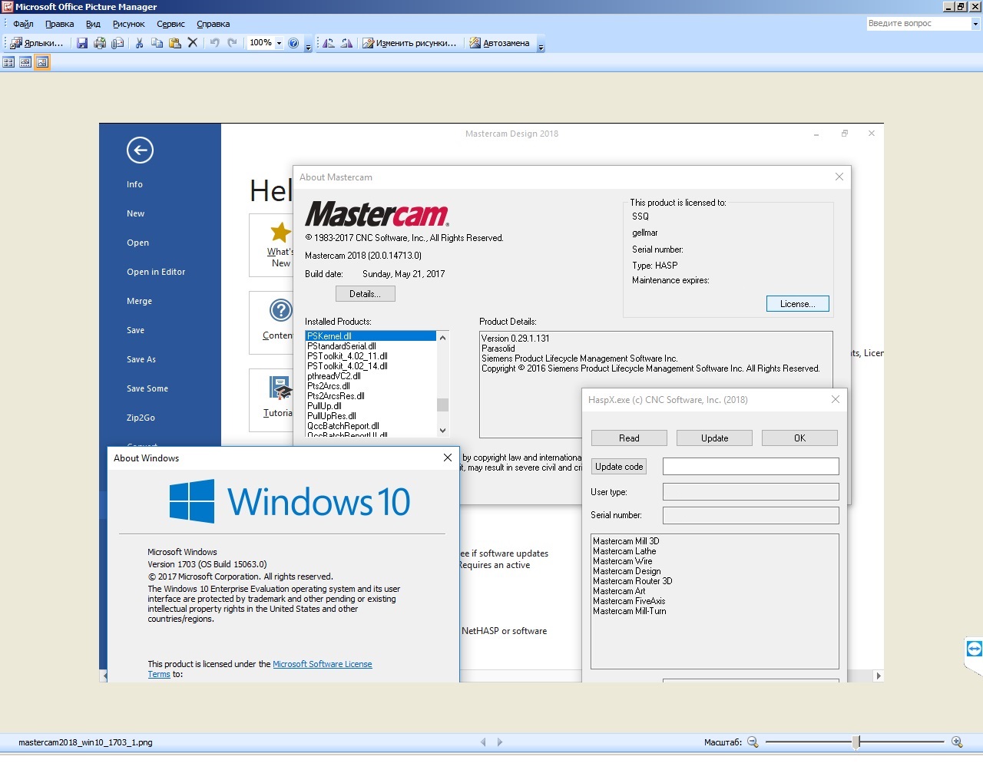
Task: Click the Paste (clipboard) icon
Action: (174, 43)
